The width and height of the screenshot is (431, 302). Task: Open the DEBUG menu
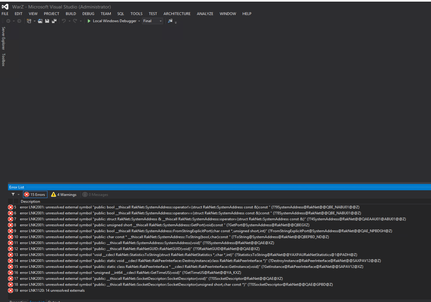coord(88,14)
